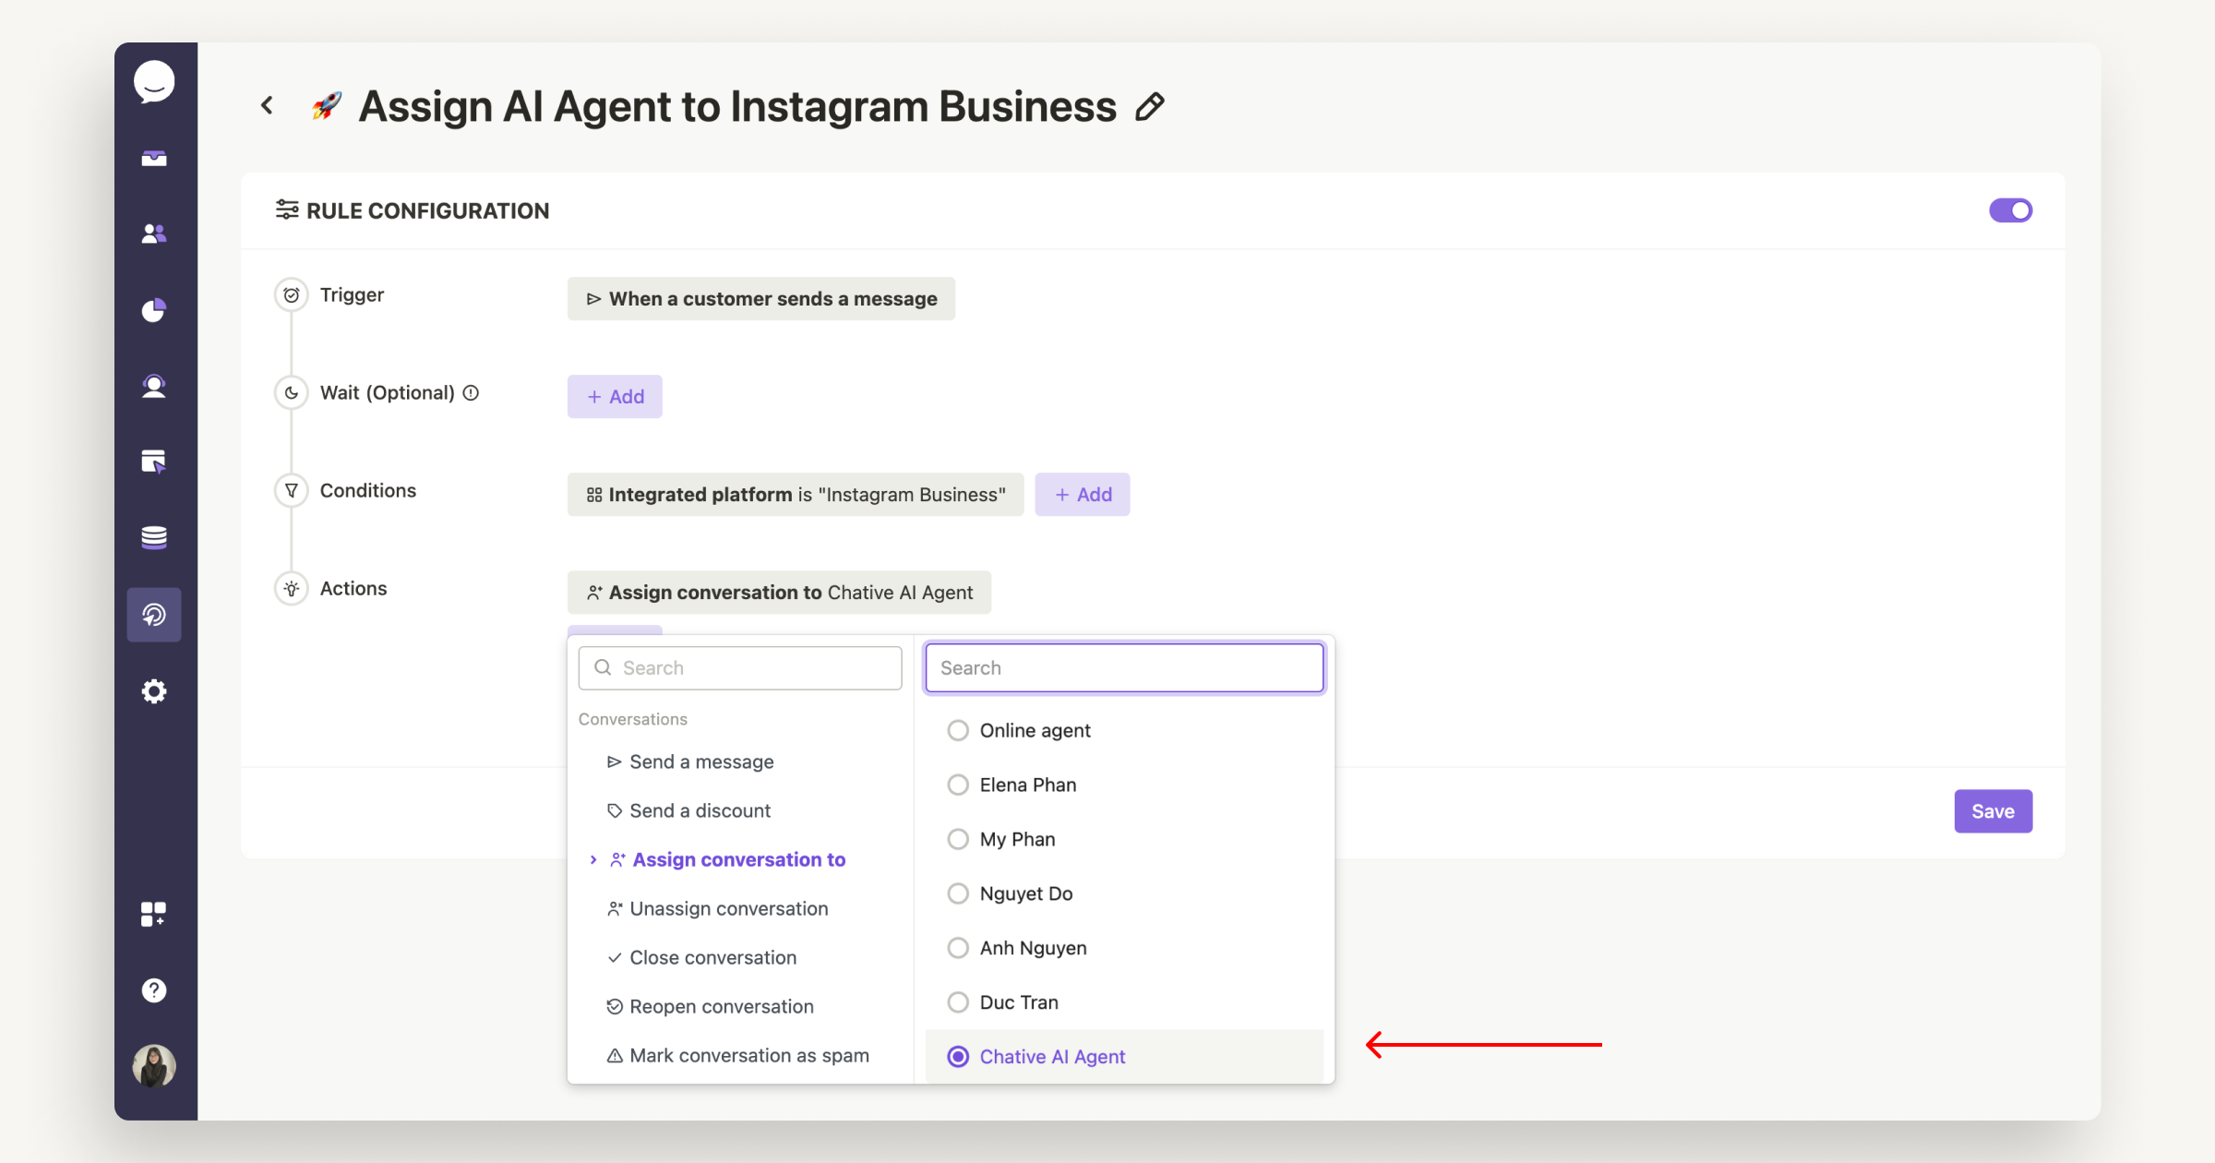Click Add button next to condition
Viewport: 2215px width, 1163px height.
(1083, 495)
